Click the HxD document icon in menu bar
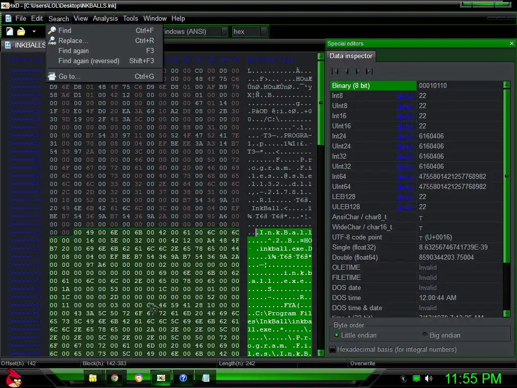Viewport: 517px width, 388px height. (8, 19)
